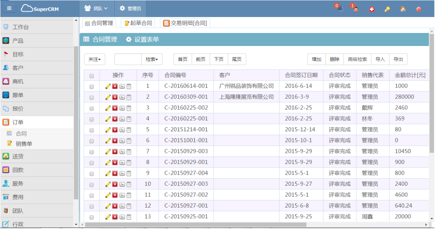Edit row 7 pencil icon
435x229 pixels.
pos(108,152)
